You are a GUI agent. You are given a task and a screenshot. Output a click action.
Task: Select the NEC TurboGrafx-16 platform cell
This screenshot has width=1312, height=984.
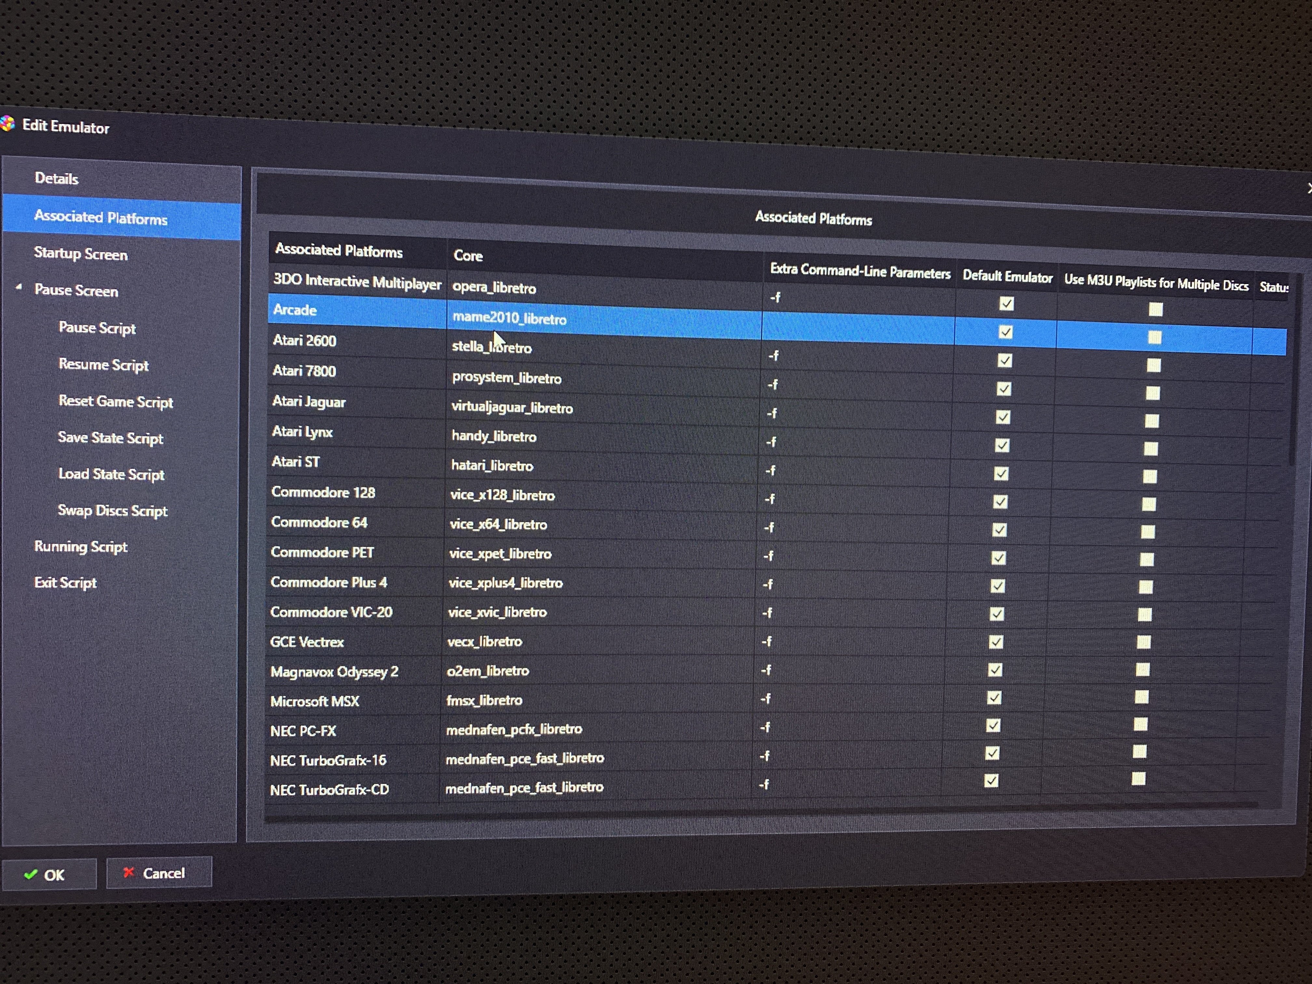click(x=353, y=760)
